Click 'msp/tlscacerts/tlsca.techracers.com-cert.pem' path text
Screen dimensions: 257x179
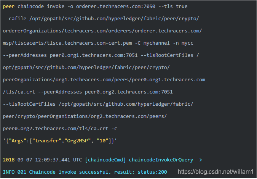pos(67,43)
